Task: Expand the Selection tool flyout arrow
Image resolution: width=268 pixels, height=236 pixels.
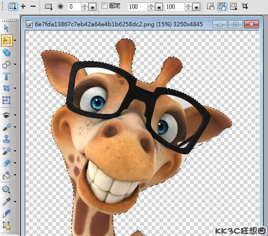Action: (15, 40)
